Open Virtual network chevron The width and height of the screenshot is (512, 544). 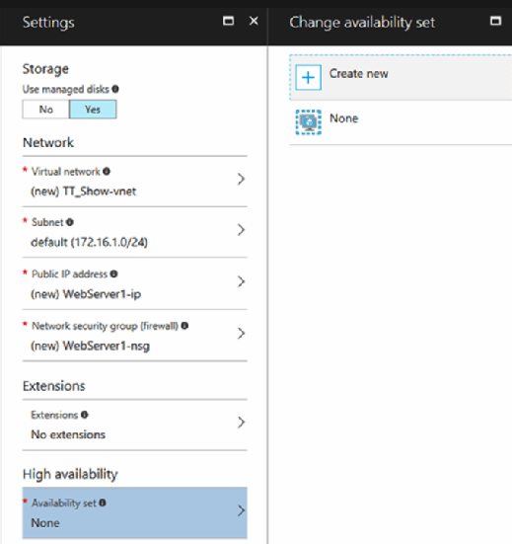242,179
